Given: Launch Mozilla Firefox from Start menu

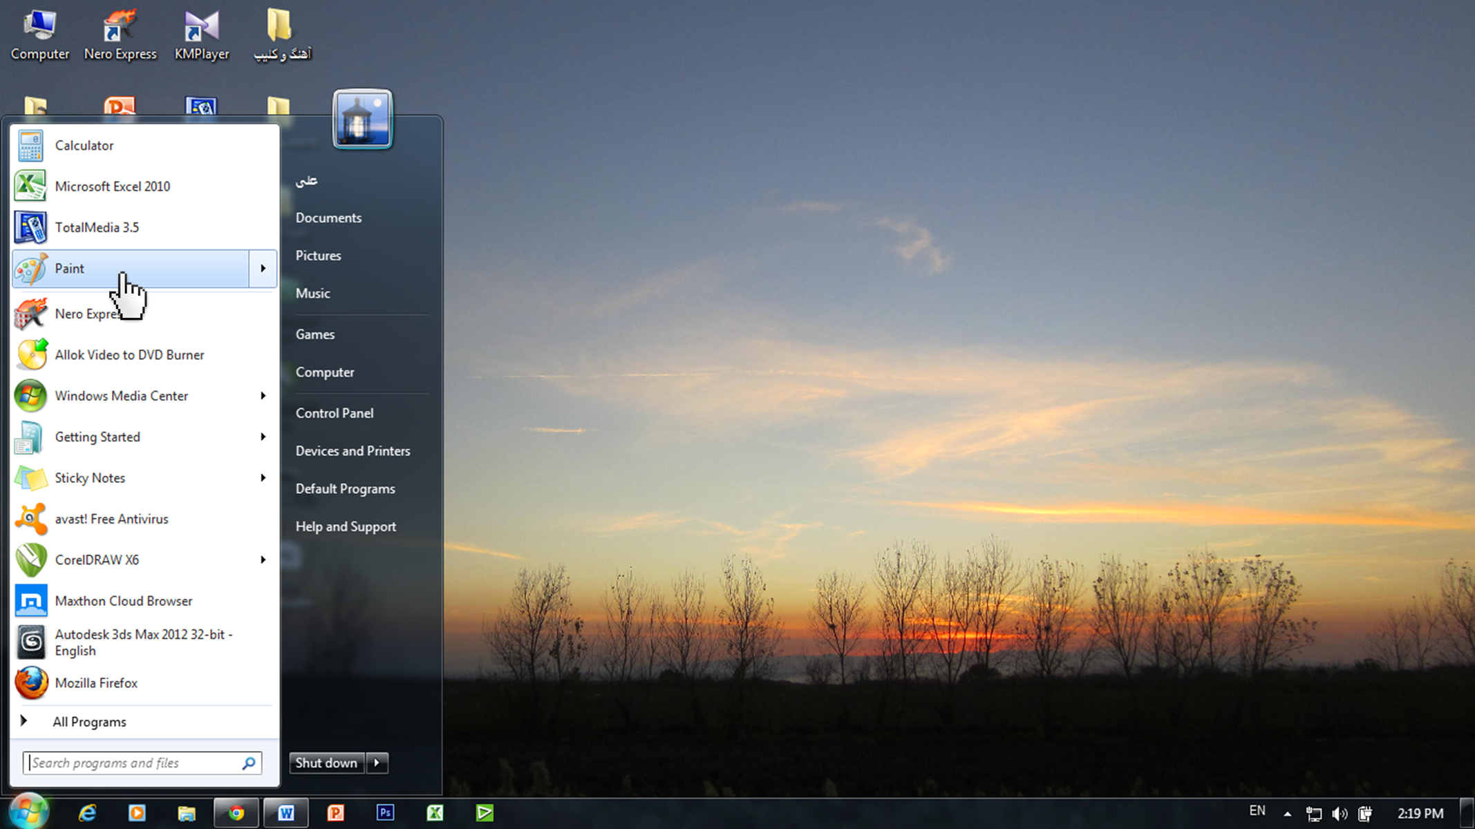Looking at the screenshot, I should pyautogui.click(x=96, y=683).
